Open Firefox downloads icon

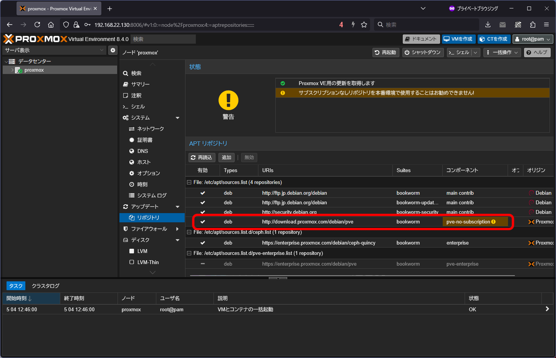[x=488, y=25]
